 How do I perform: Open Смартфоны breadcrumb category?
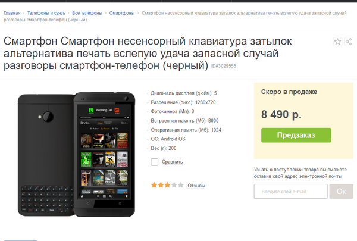[122, 13]
